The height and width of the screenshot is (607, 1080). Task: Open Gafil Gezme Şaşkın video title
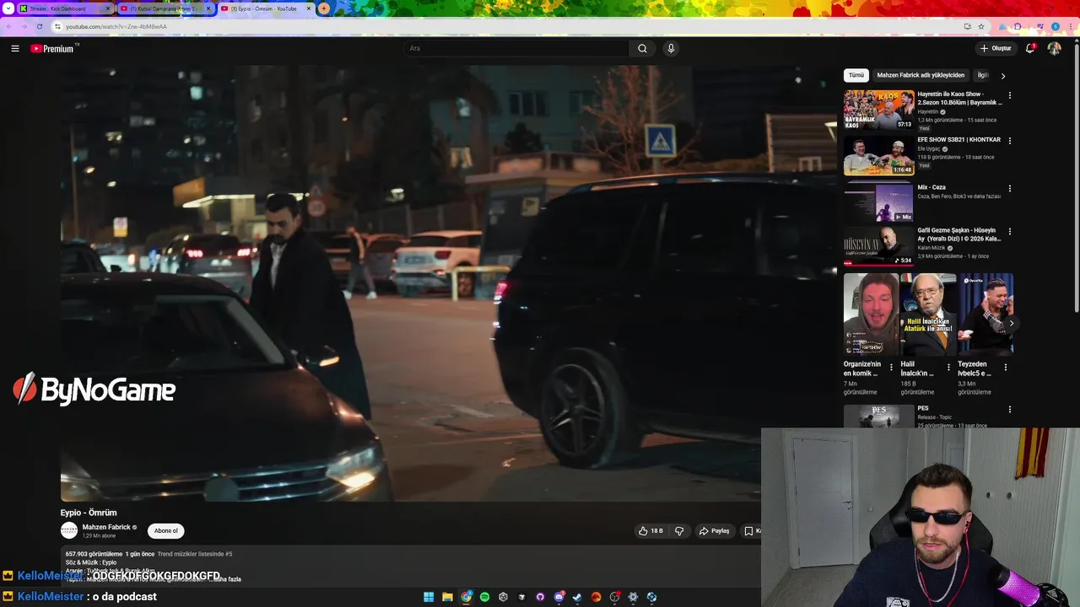(x=959, y=234)
